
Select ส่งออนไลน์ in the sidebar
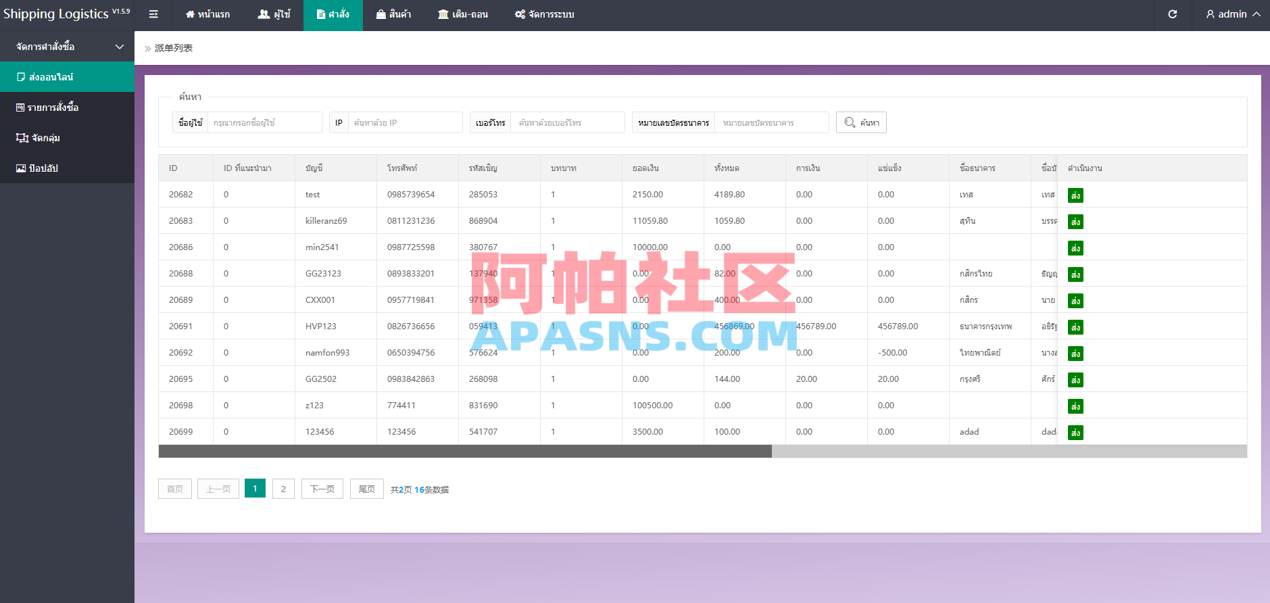pos(67,77)
